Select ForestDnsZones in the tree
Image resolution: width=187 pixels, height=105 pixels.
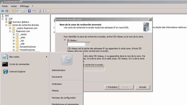point(27,50)
